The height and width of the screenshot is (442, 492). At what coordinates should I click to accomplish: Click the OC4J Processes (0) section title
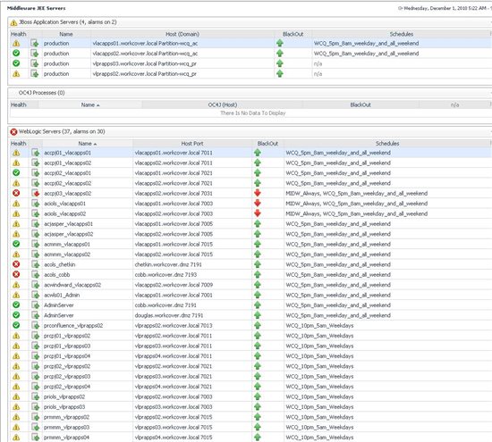click(x=42, y=93)
